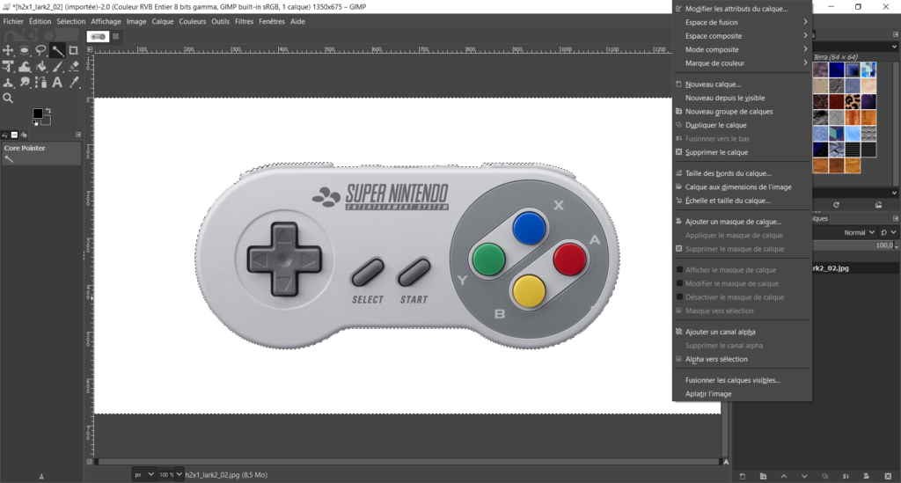Click the horizontal canvas scrollbar

pos(407,461)
